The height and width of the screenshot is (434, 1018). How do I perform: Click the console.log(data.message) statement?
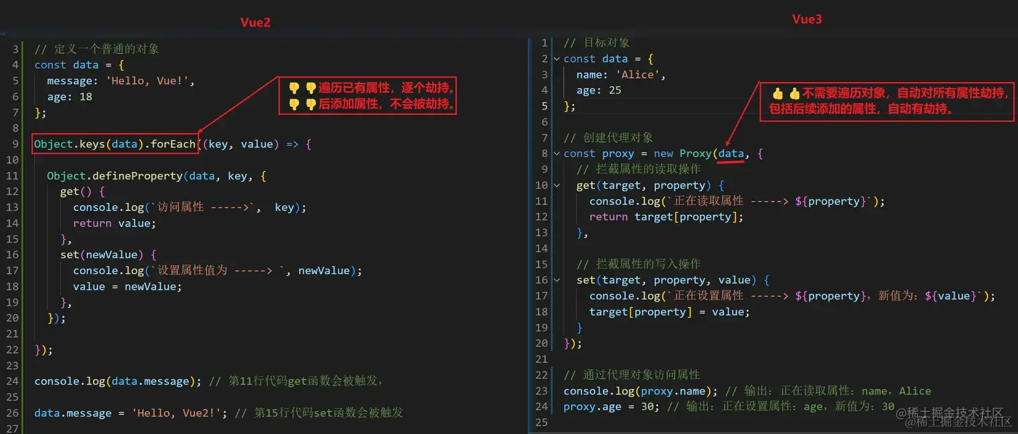118,381
